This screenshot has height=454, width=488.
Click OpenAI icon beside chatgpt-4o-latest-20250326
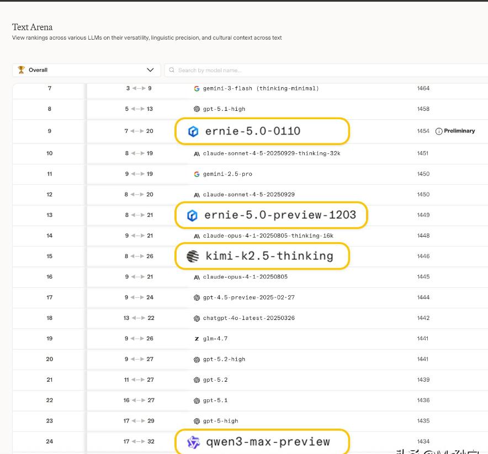197,318
